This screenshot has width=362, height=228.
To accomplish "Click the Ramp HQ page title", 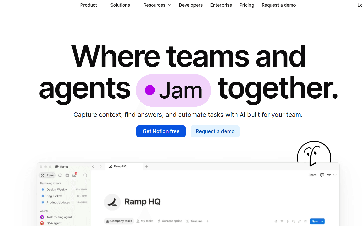I will click(143, 202).
